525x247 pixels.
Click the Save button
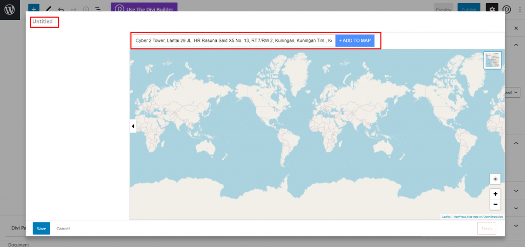[x=41, y=229]
